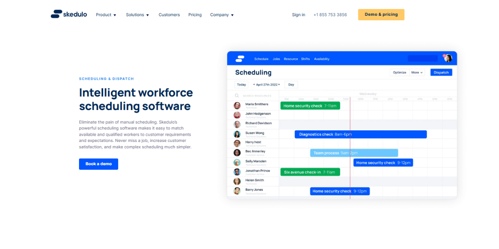Select Bec Annerley's avatar

(237, 153)
